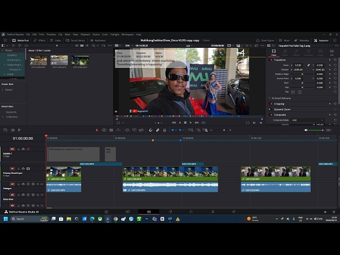The height and width of the screenshot is (255, 340).
Task: Open the Playback menu
Action: 85,35
